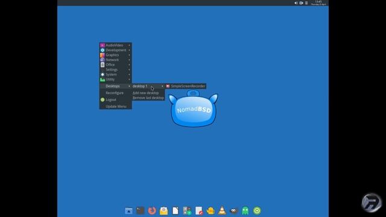
Task: Open the Office submenu
Action: pyautogui.click(x=115, y=64)
